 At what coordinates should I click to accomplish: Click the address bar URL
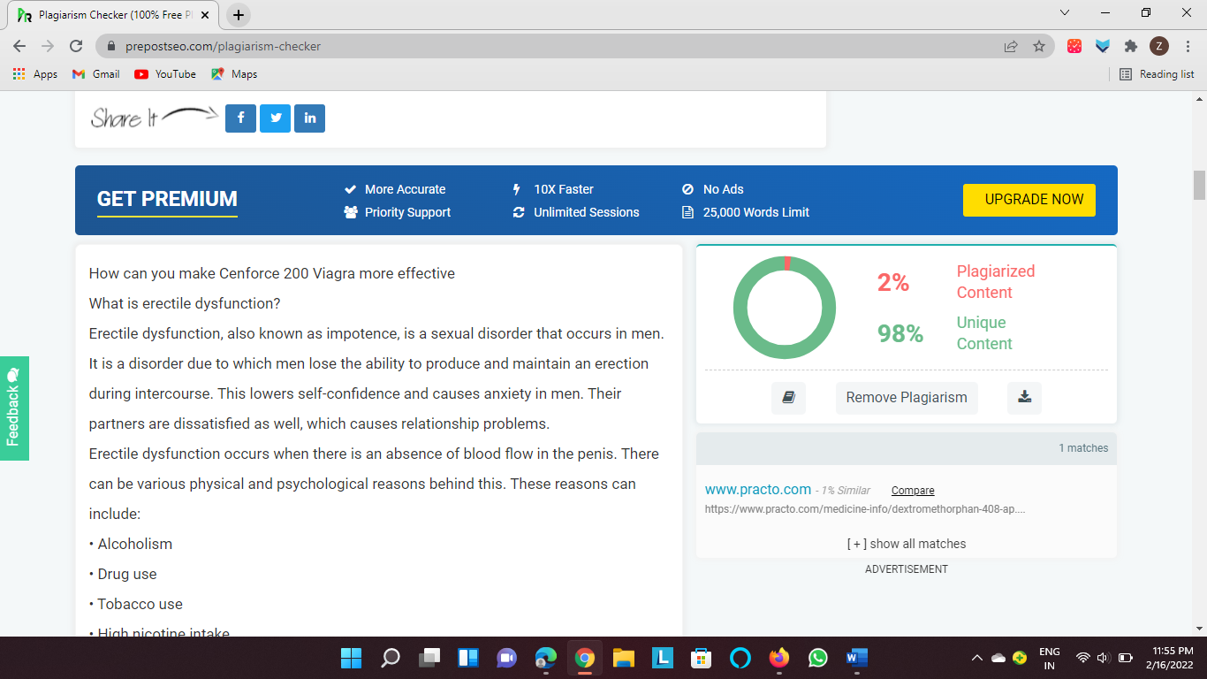click(223, 46)
